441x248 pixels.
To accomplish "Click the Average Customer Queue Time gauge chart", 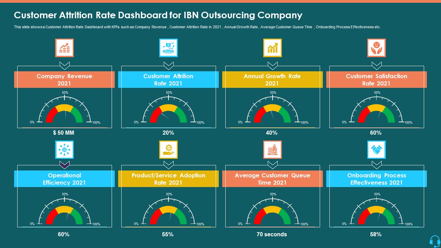I will 273,210.
